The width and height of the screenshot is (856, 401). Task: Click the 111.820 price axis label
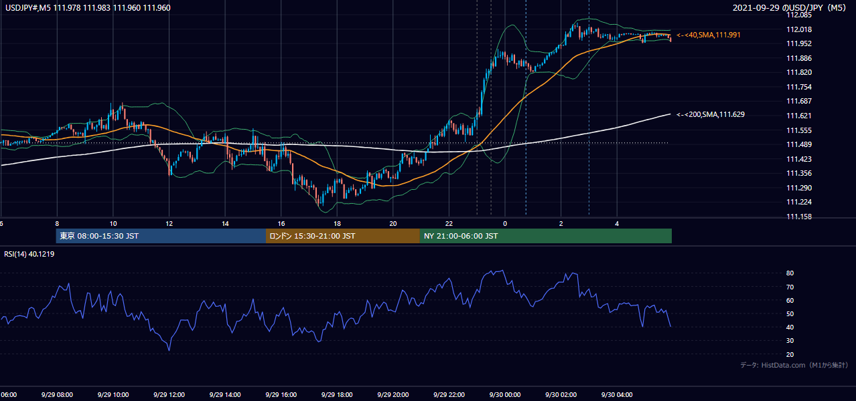[799, 73]
